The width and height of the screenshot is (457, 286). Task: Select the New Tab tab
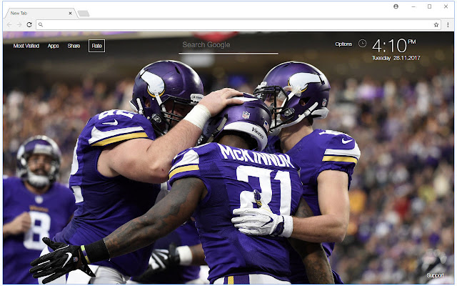point(40,13)
